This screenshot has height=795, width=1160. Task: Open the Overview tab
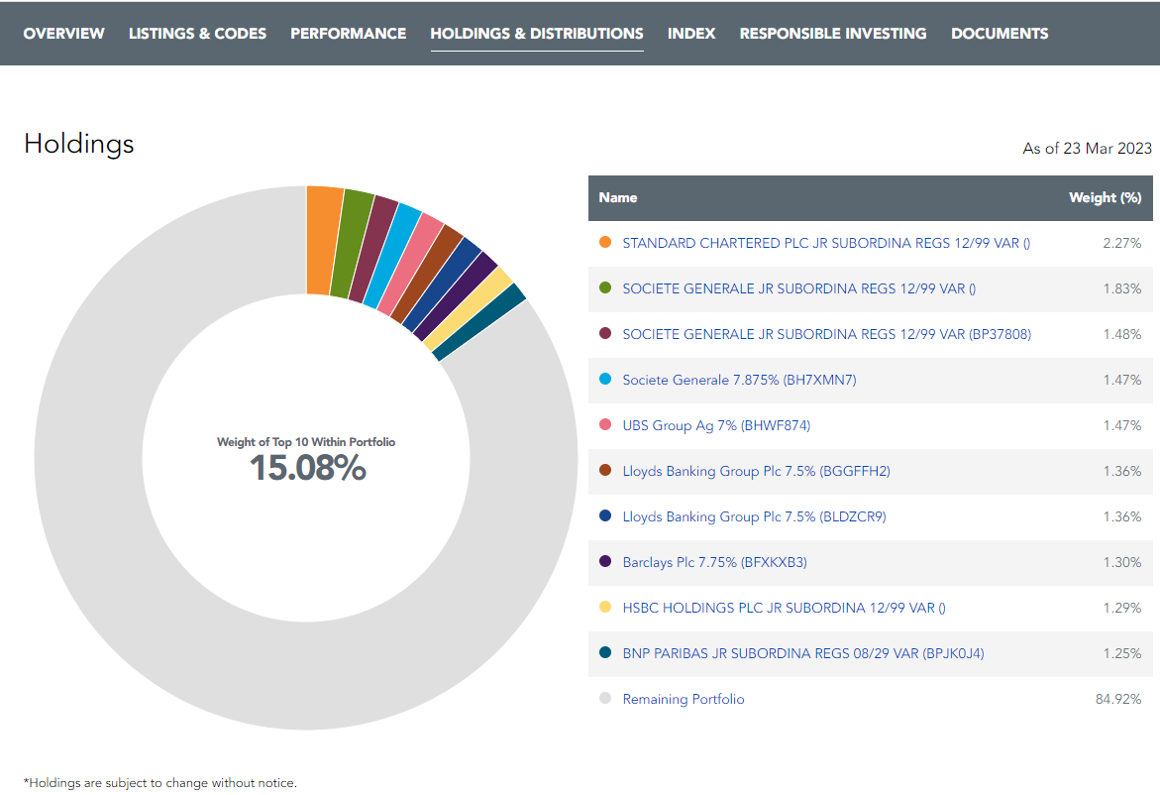coord(63,34)
